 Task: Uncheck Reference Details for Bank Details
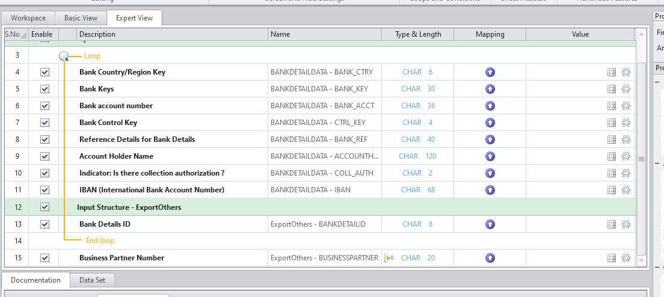[x=45, y=139]
